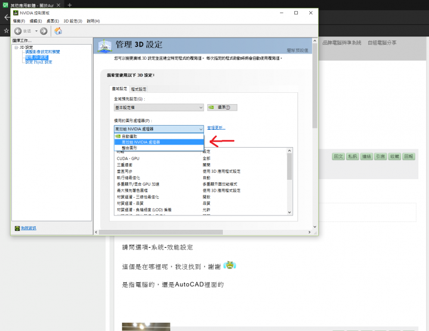Viewport: 429px width, 331px height.
Task: Select the 最大預先著色圖框 setting row
Action: tap(200, 191)
